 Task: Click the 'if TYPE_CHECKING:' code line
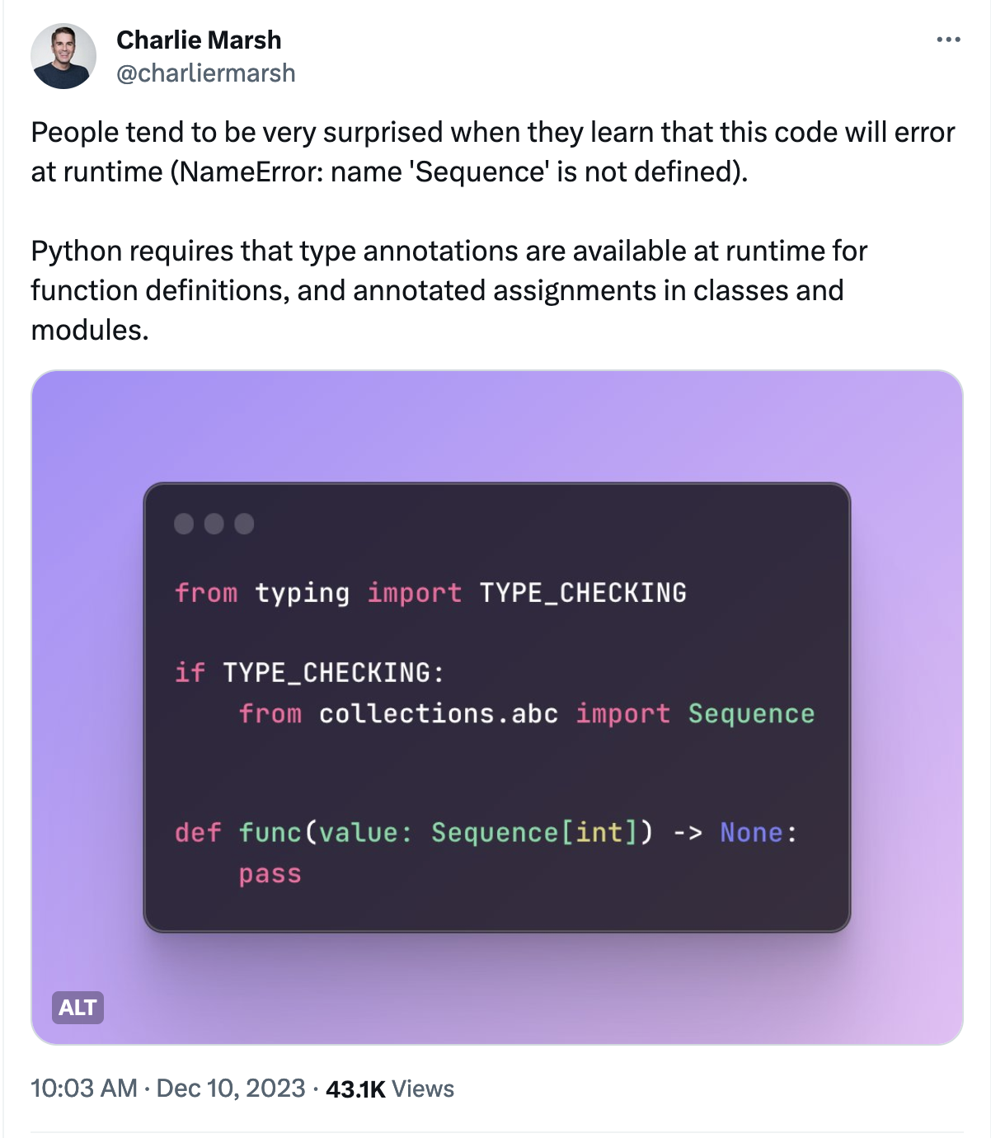[309, 673]
